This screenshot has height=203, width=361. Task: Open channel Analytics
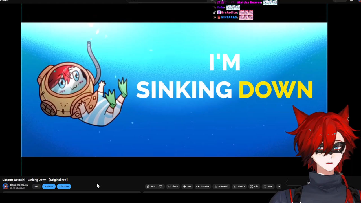(x=49, y=186)
